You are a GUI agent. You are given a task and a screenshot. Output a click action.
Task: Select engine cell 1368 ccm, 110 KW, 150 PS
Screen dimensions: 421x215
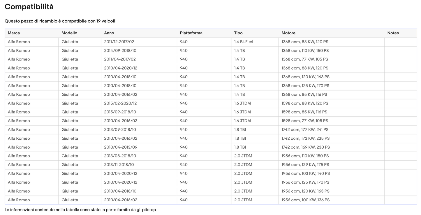305,51
